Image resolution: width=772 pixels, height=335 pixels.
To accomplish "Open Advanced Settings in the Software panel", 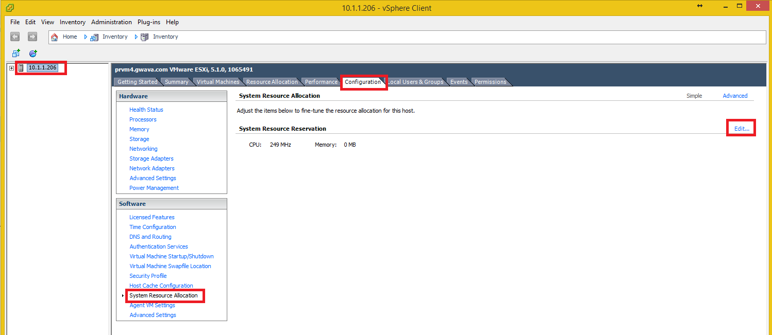I will click(x=153, y=315).
